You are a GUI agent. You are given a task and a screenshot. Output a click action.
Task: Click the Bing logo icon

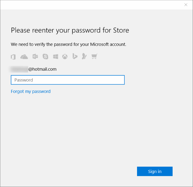tap(75, 56)
